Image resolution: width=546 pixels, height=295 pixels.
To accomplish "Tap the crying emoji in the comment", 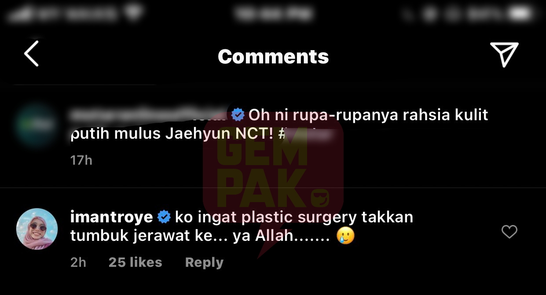I will (345, 236).
